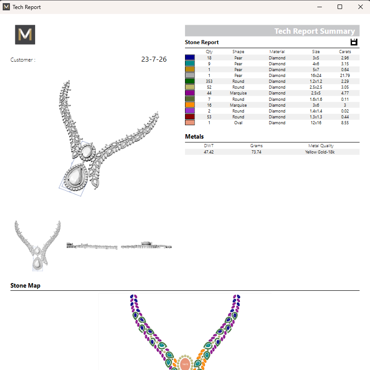Click the DWT column header
The image size is (370, 370).
click(x=208, y=146)
